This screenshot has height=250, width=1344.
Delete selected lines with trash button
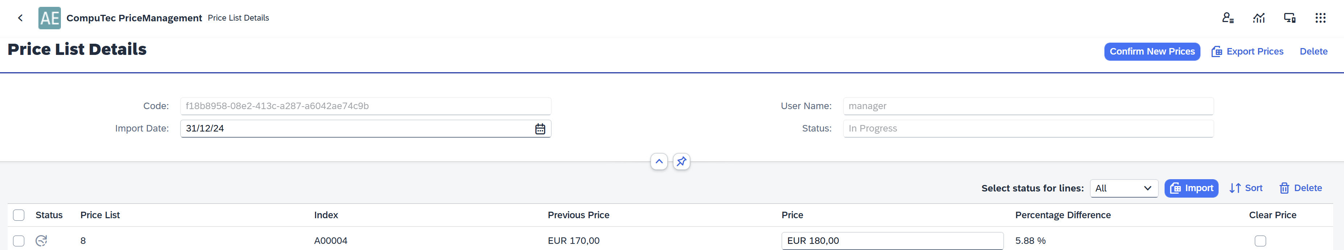pyautogui.click(x=1300, y=188)
